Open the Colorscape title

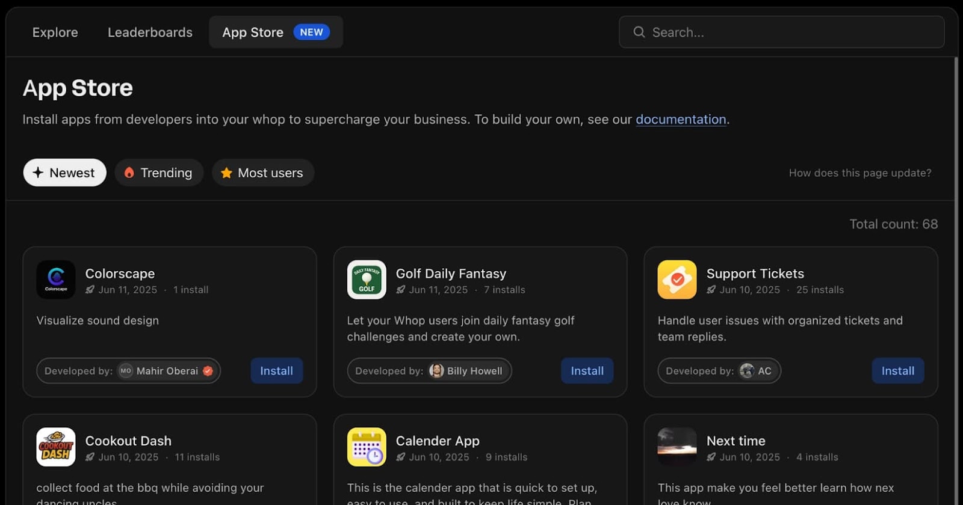pyautogui.click(x=120, y=274)
